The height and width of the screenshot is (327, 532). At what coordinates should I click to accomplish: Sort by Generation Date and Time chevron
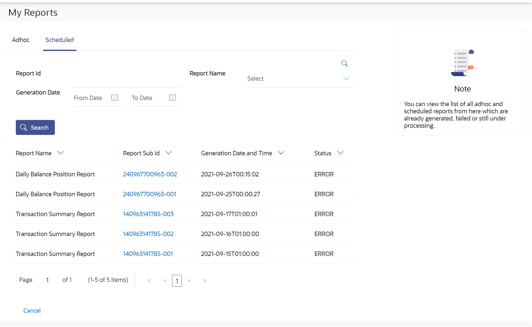point(281,153)
